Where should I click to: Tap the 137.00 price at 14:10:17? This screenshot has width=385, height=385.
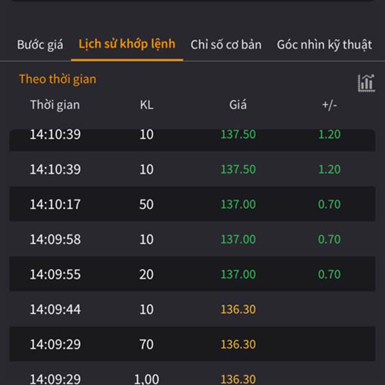coord(238,204)
